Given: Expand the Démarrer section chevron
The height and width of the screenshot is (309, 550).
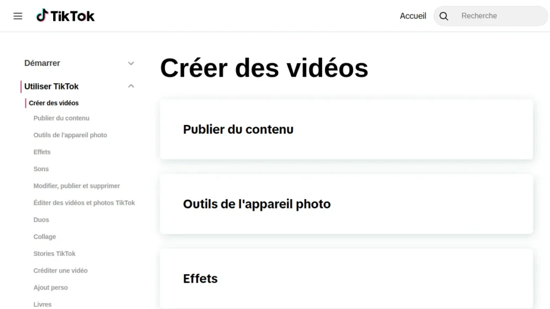Looking at the screenshot, I should (131, 63).
